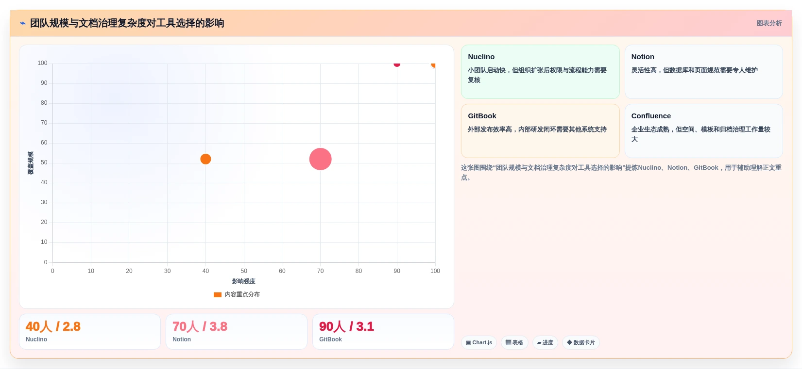Click the 覆盖规模 y-axis title

point(31,163)
